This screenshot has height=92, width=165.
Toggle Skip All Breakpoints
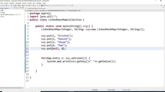coord(9,6)
